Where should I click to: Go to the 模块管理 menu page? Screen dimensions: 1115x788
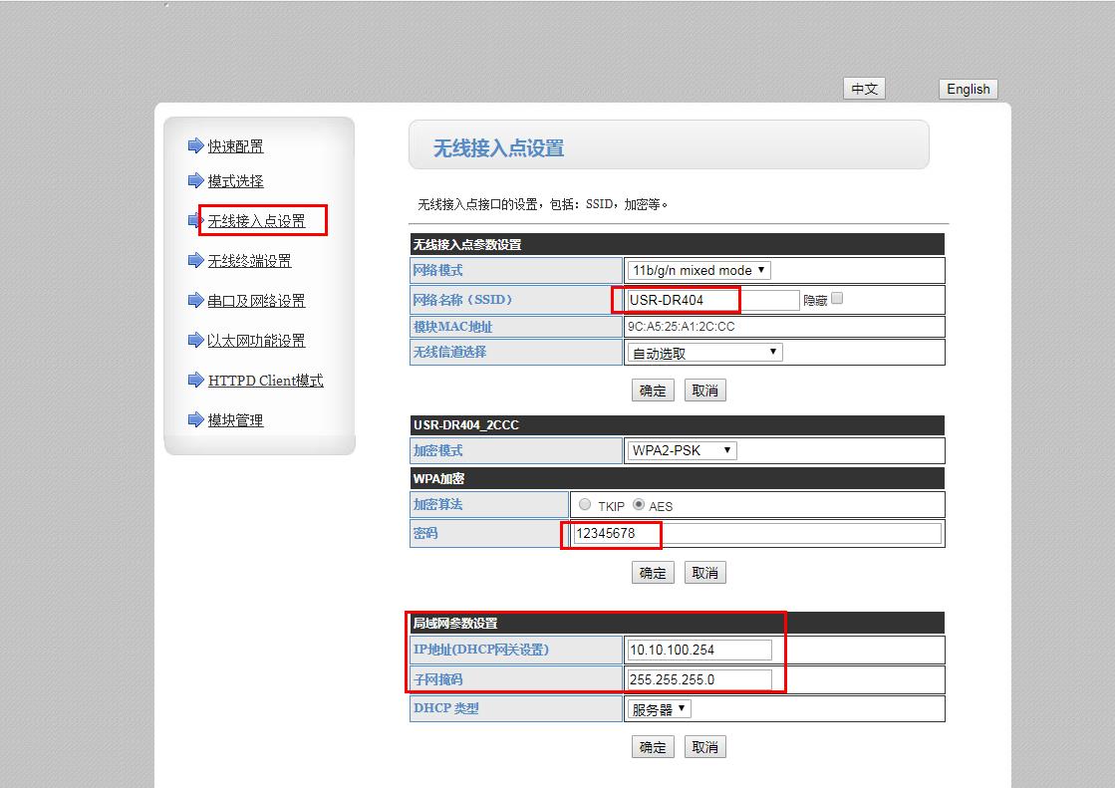[x=235, y=420]
